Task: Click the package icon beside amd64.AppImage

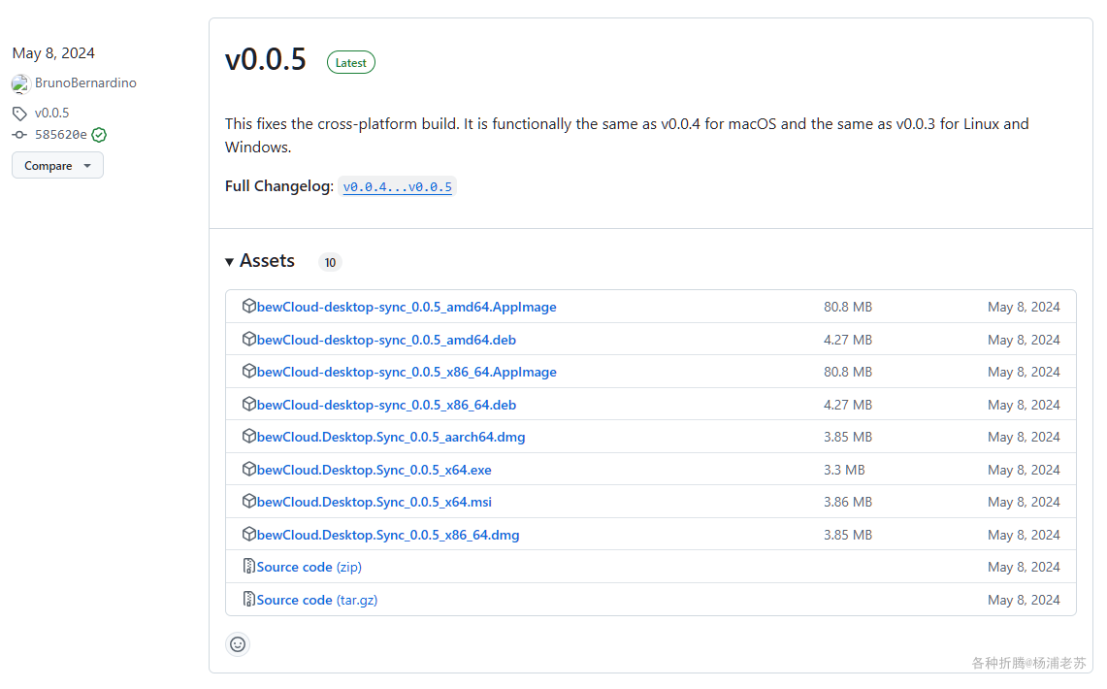Action: coord(248,306)
